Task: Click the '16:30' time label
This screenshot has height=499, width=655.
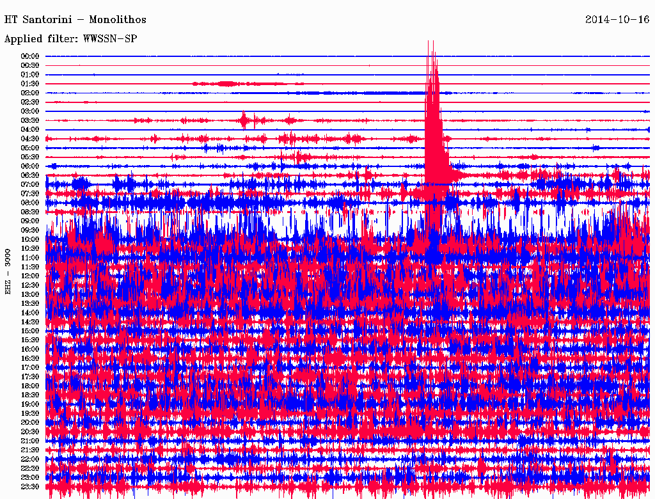Action: point(30,359)
